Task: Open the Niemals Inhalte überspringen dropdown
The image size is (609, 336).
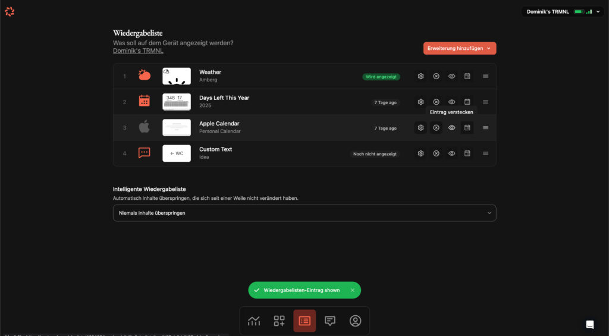Action: 304,213
